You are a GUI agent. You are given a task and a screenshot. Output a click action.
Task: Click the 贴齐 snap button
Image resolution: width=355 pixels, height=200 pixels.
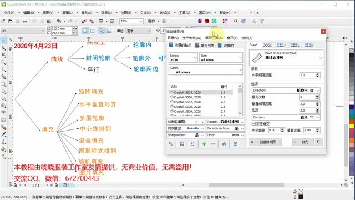point(151,21)
